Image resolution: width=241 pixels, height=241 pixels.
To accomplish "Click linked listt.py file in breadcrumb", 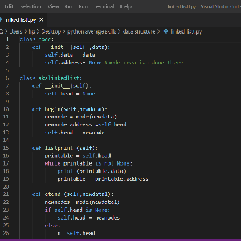I will pos(186,31).
